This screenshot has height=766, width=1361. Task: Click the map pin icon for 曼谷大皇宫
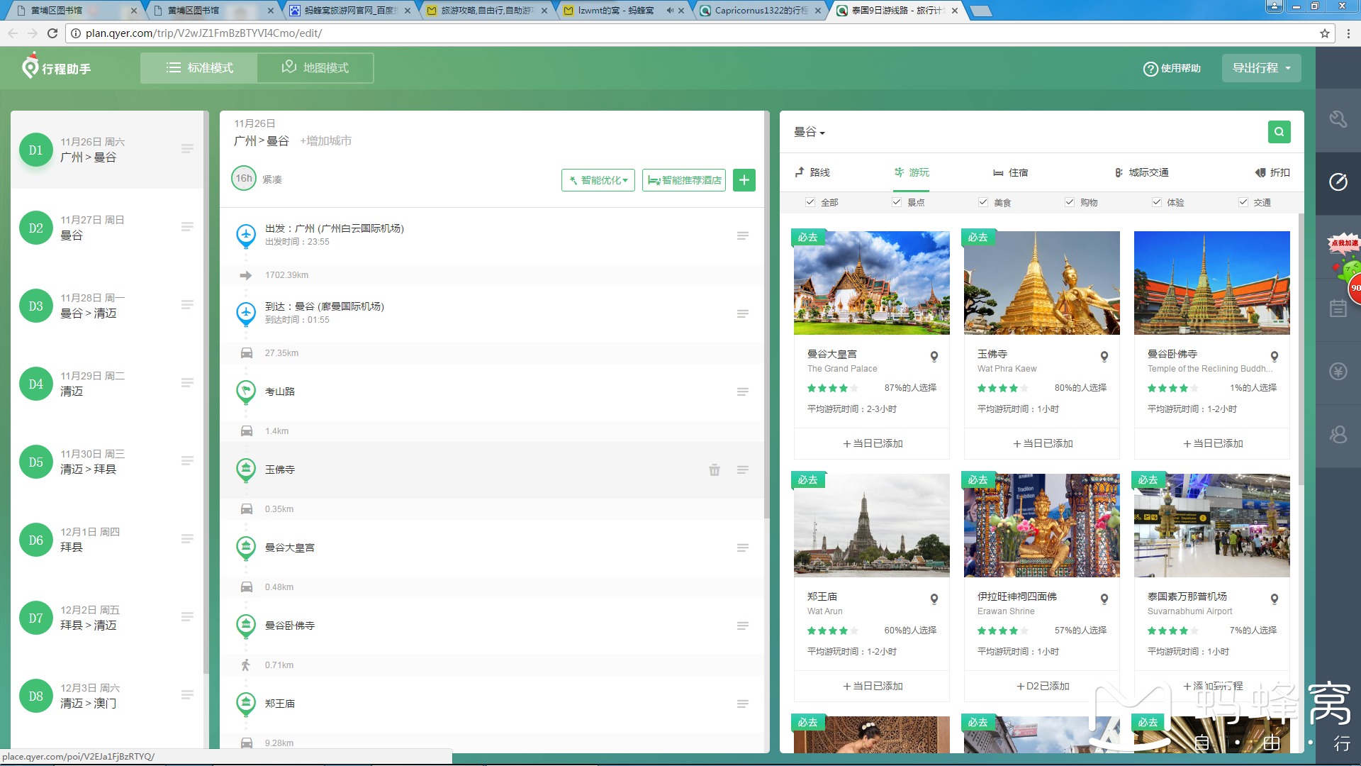(934, 357)
